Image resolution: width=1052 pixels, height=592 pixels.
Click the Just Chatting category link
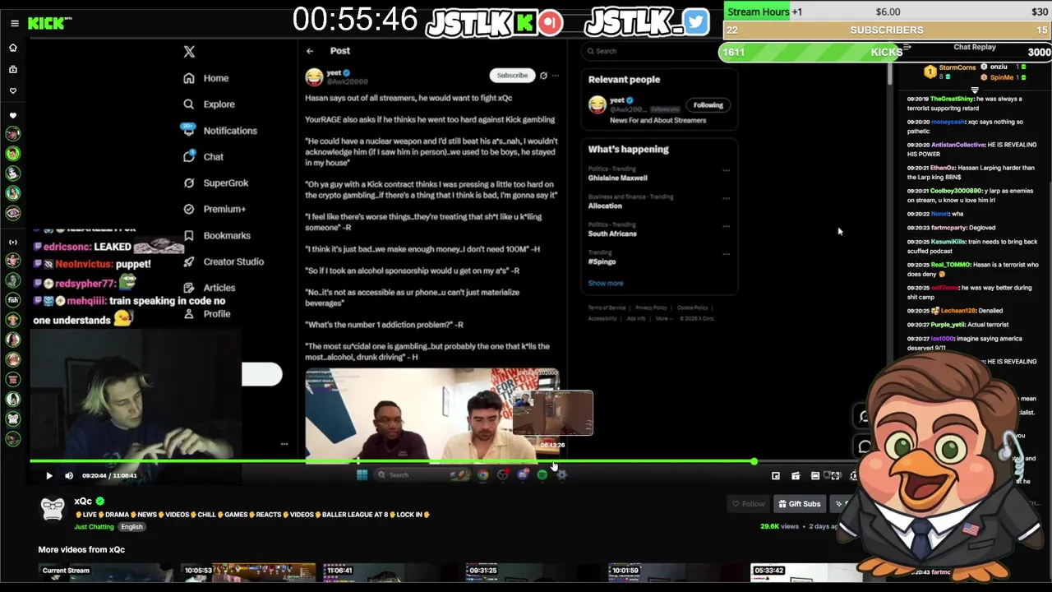tap(94, 526)
